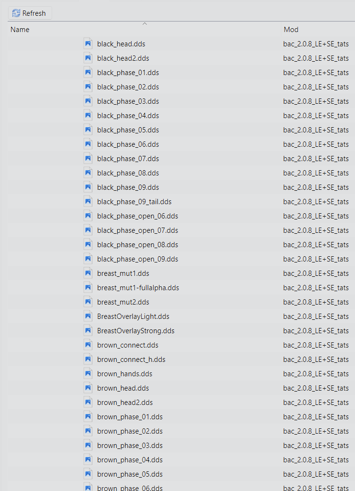Image resolution: width=355 pixels, height=491 pixels.
Task: Click Mod value in black_phase_02.dds row
Action: tap(316, 87)
